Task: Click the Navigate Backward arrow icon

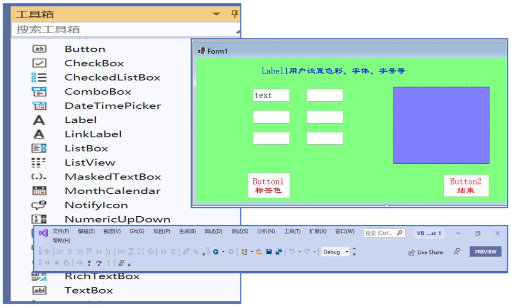Action: (x=216, y=252)
